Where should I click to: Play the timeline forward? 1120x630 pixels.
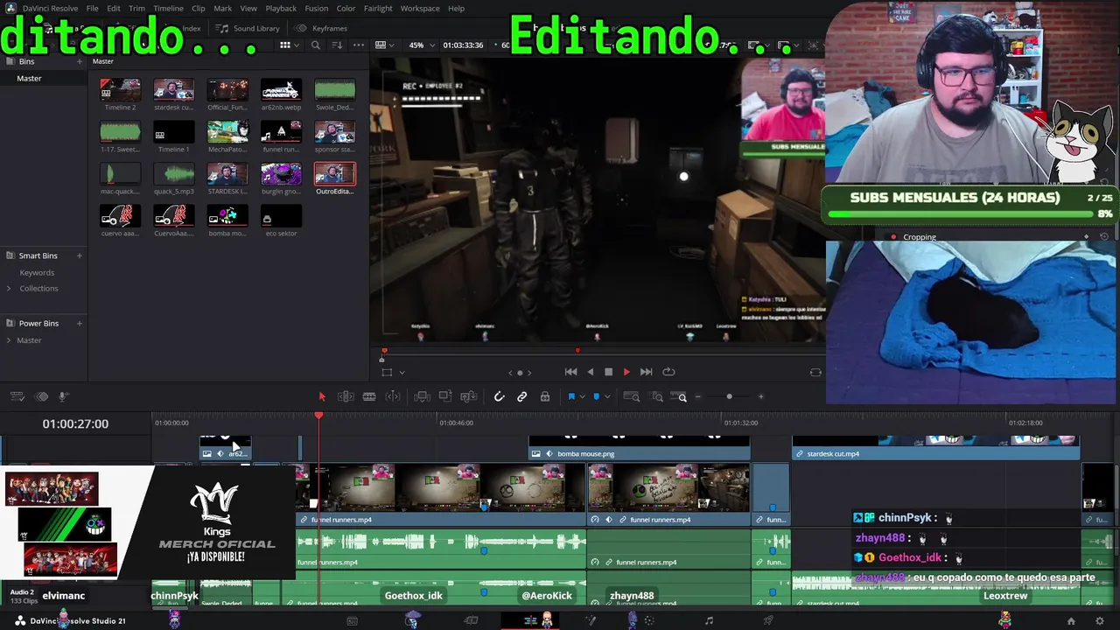(626, 372)
